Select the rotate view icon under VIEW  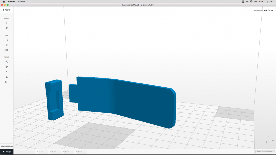7,40
